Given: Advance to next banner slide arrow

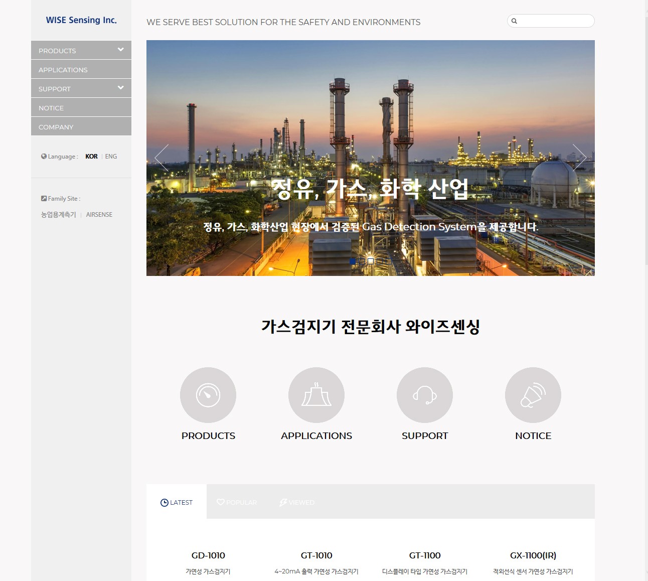Looking at the screenshot, I should tap(579, 158).
